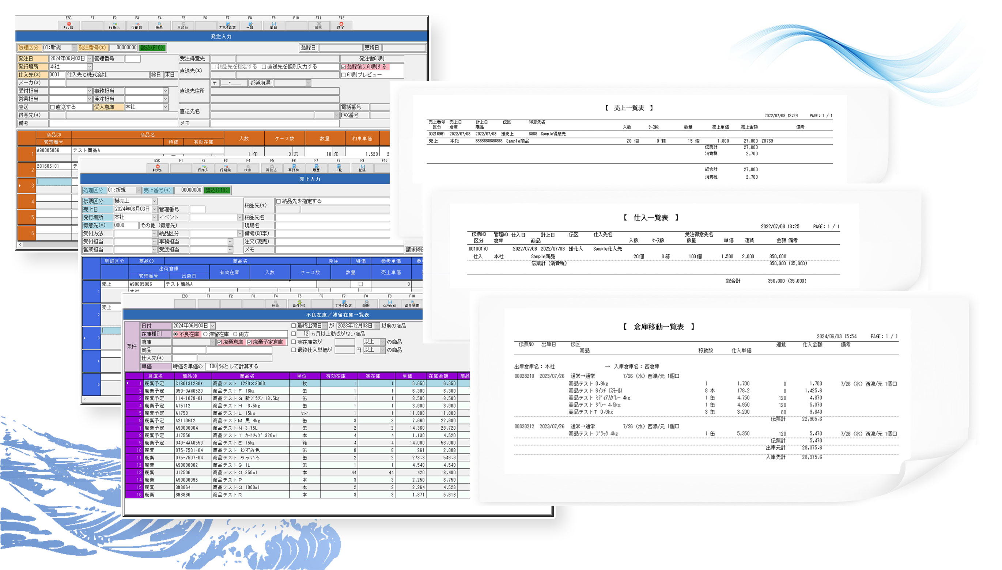
Task: Expand 伝票区分 掛売上 dropdown
Action: [x=154, y=201]
